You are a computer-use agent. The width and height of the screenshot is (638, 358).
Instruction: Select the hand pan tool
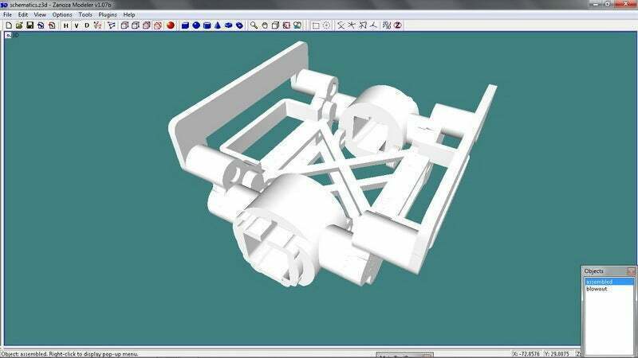click(265, 25)
